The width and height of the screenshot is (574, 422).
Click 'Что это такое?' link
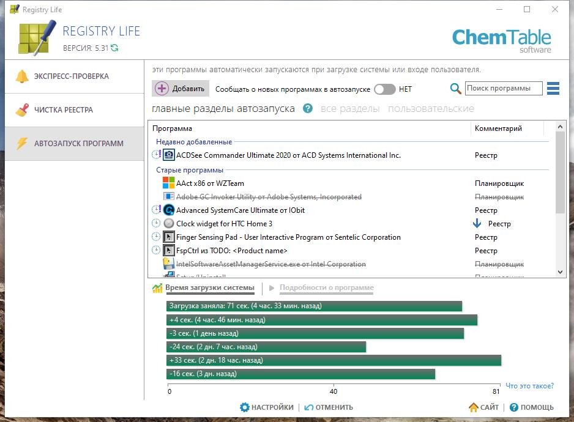coord(530,386)
